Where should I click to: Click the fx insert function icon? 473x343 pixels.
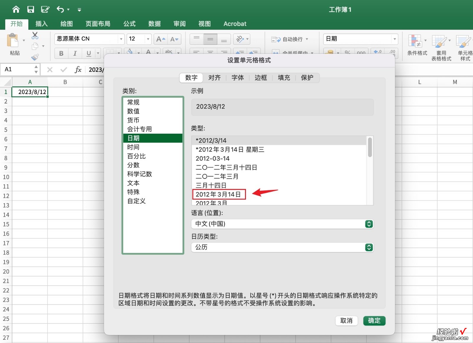tap(78, 69)
